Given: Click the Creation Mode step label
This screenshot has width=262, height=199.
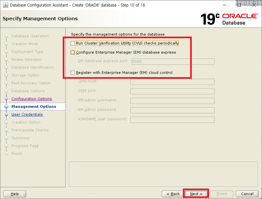Looking at the screenshot, I should point(25,44).
